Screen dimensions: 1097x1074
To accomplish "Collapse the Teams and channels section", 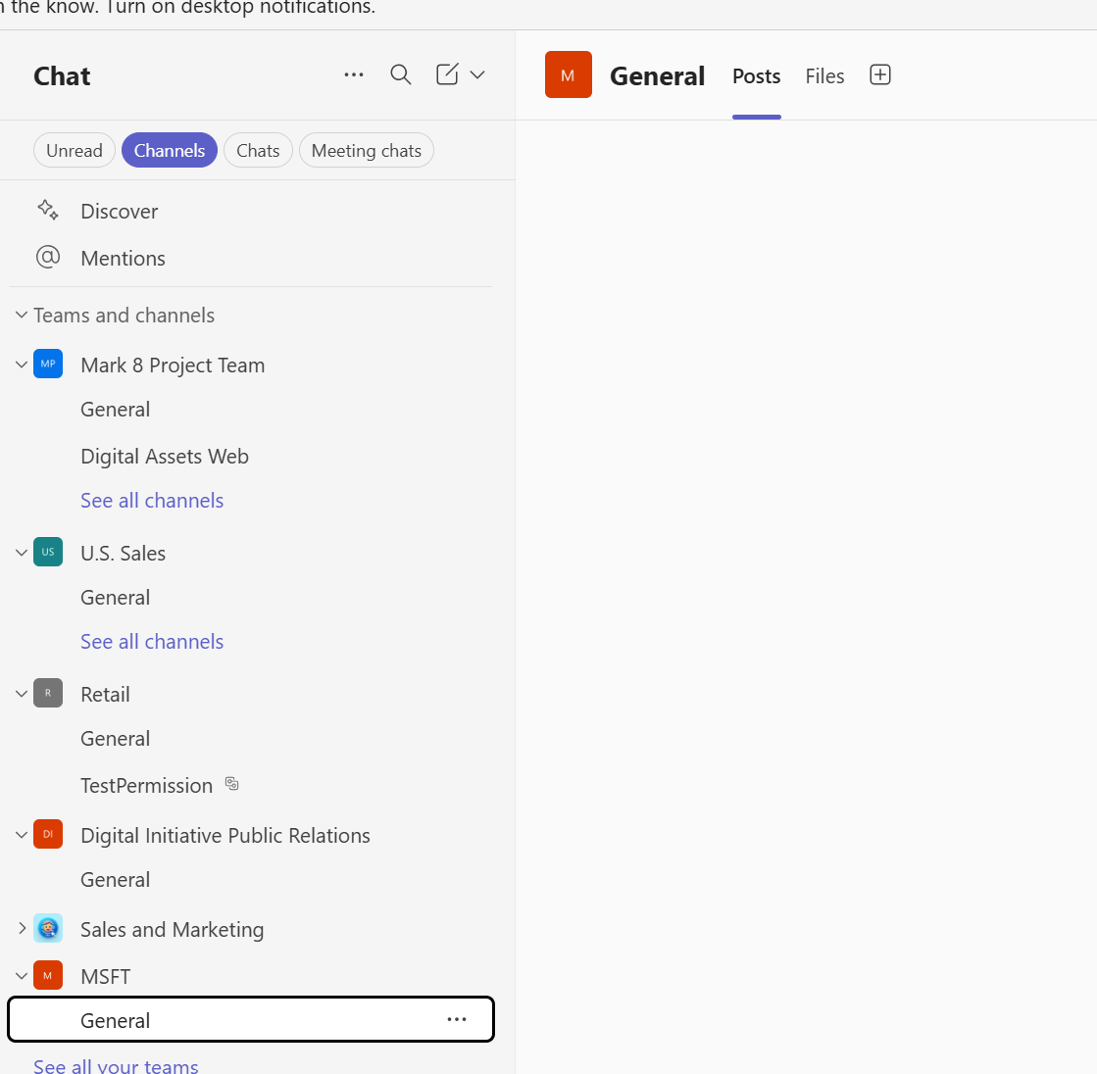I will point(22,315).
